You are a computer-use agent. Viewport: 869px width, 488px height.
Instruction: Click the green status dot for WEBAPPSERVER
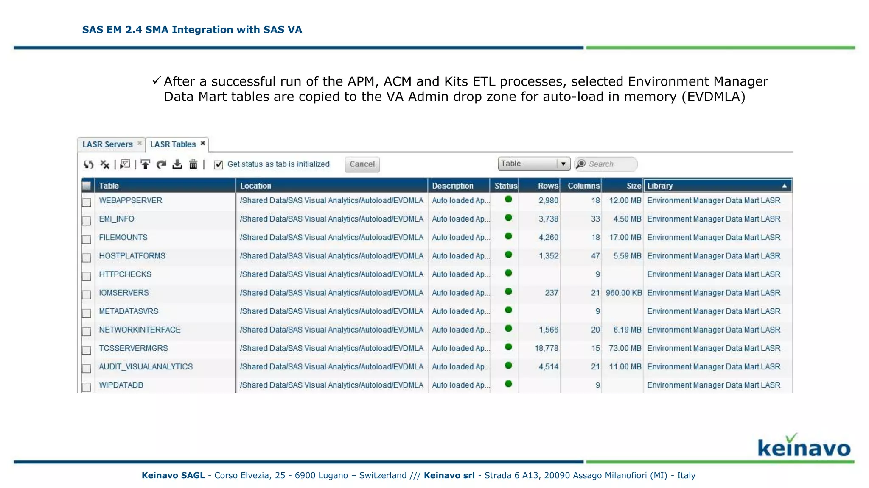508,199
